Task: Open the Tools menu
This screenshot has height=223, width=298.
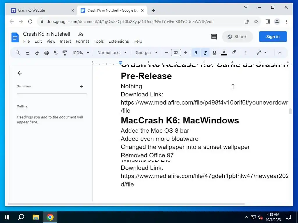Action: (x=99, y=41)
